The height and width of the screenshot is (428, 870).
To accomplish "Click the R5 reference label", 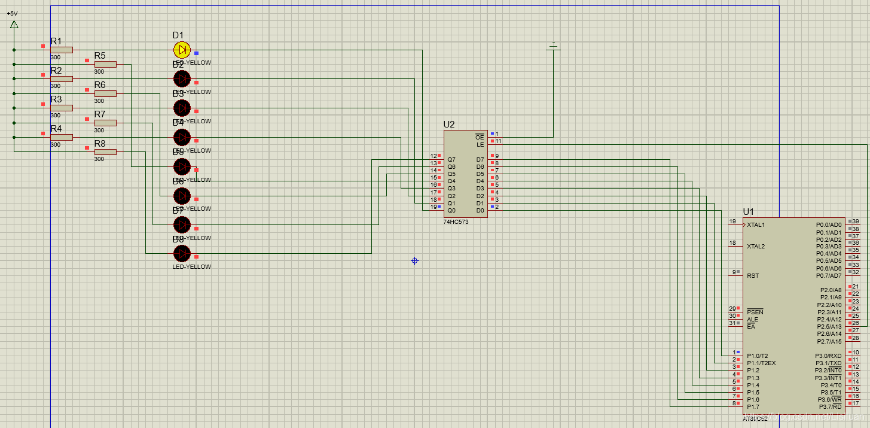I will (100, 56).
